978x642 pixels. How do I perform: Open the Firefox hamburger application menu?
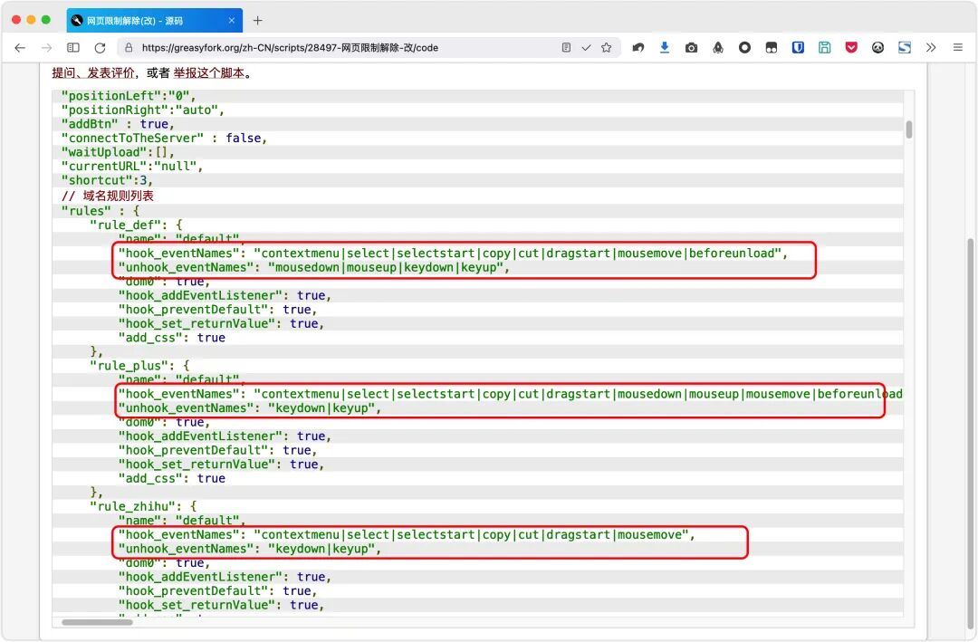point(958,47)
